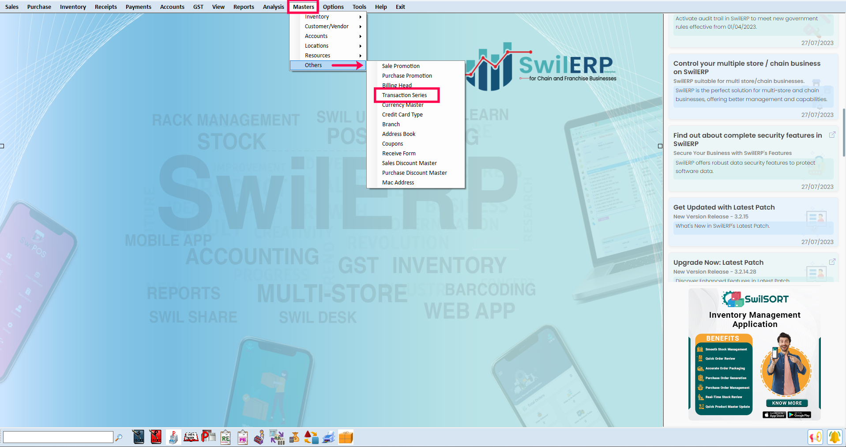Expand the Locations submenu

click(x=327, y=46)
